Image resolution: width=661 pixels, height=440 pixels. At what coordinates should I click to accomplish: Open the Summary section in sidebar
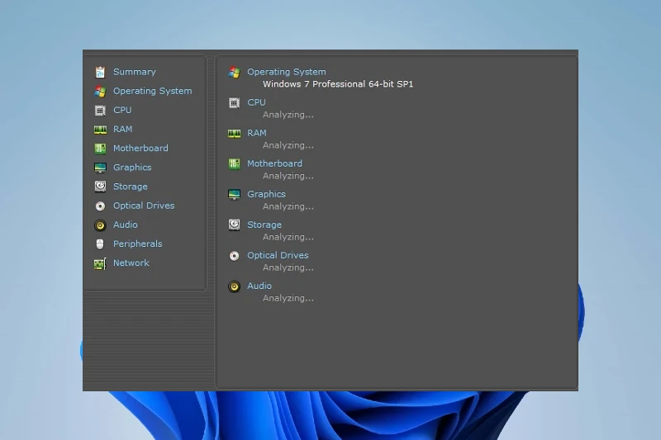pos(135,72)
